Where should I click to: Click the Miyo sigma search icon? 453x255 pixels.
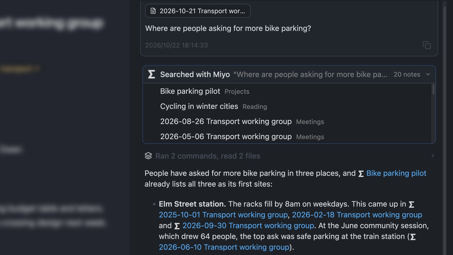point(152,74)
